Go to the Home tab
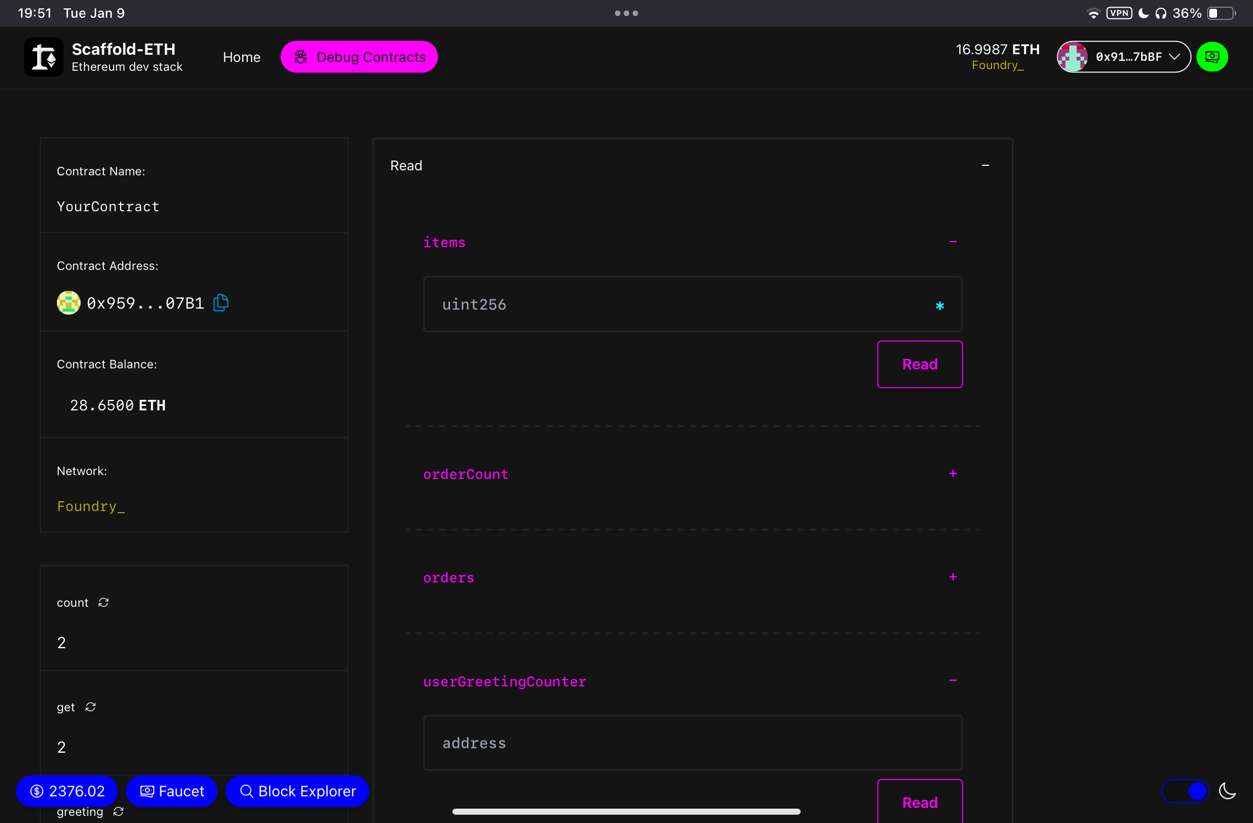Image resolution: width=1253 pixels, height=823 pixels. click(242, 57)
